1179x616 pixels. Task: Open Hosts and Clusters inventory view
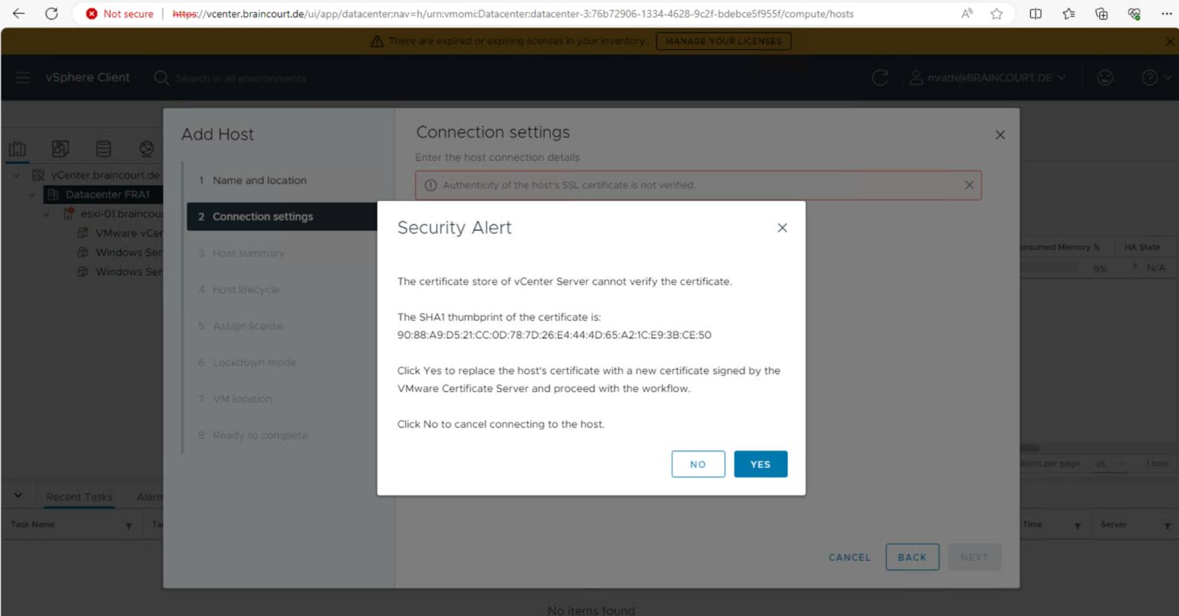(18, 149)
